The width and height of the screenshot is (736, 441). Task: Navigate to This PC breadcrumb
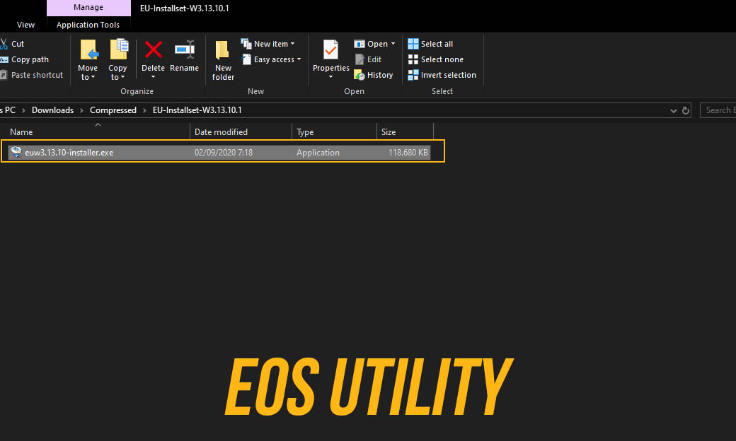(8, 110)
